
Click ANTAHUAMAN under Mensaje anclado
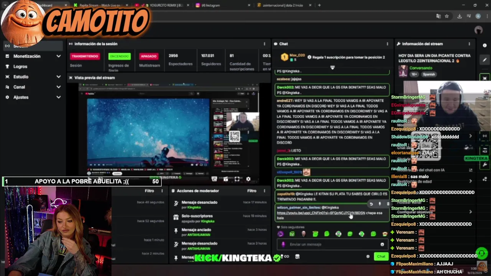(199, 235)
